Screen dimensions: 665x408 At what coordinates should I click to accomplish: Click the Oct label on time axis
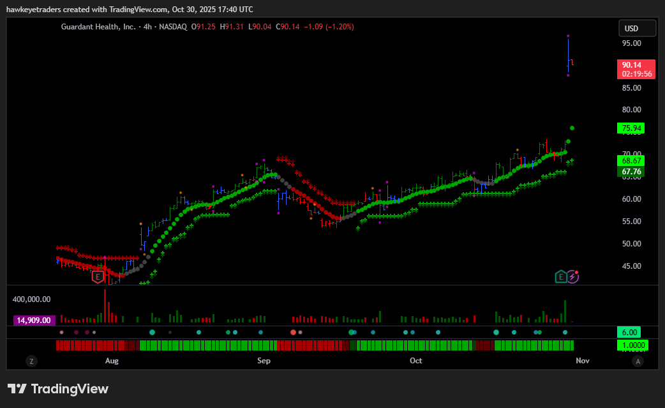click(416, 361)
